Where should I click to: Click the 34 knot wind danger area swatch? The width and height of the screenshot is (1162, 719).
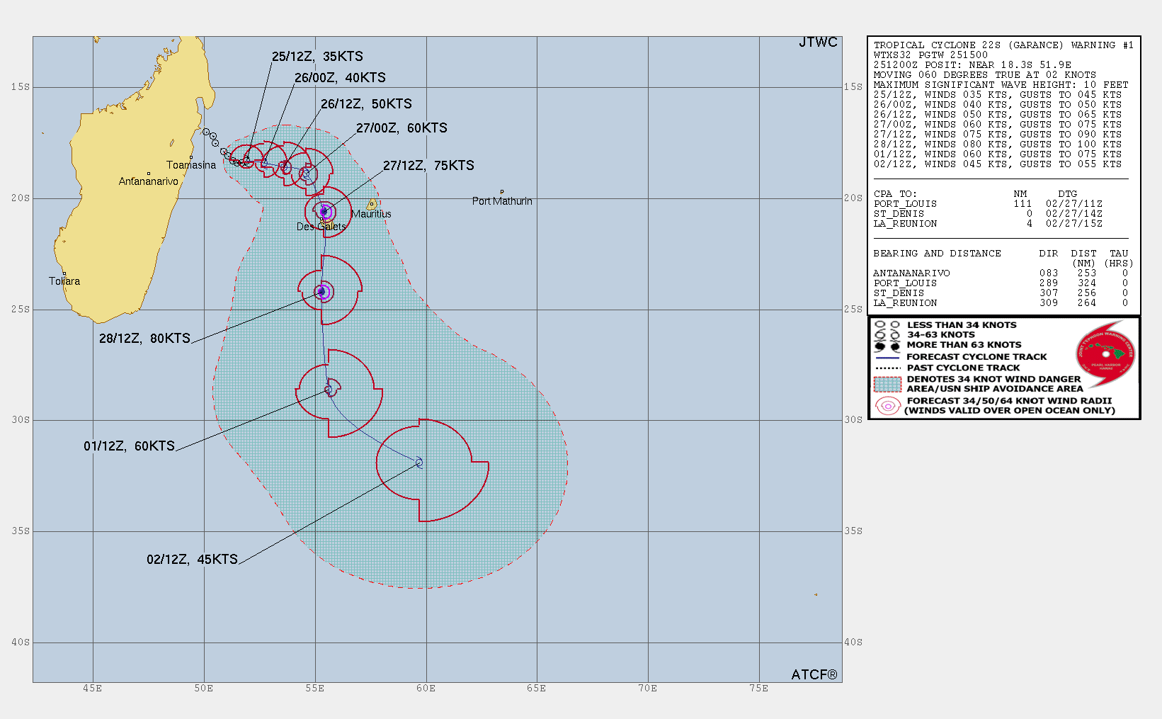click(x=887, y=384)
